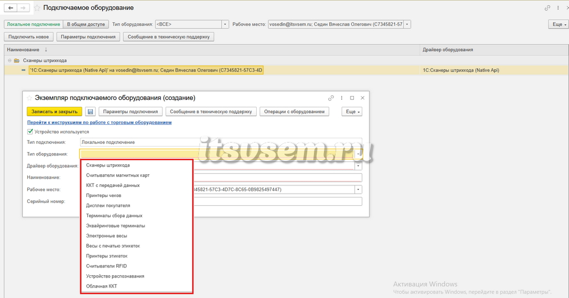Open the main window Еще menu

pos(559,24)
